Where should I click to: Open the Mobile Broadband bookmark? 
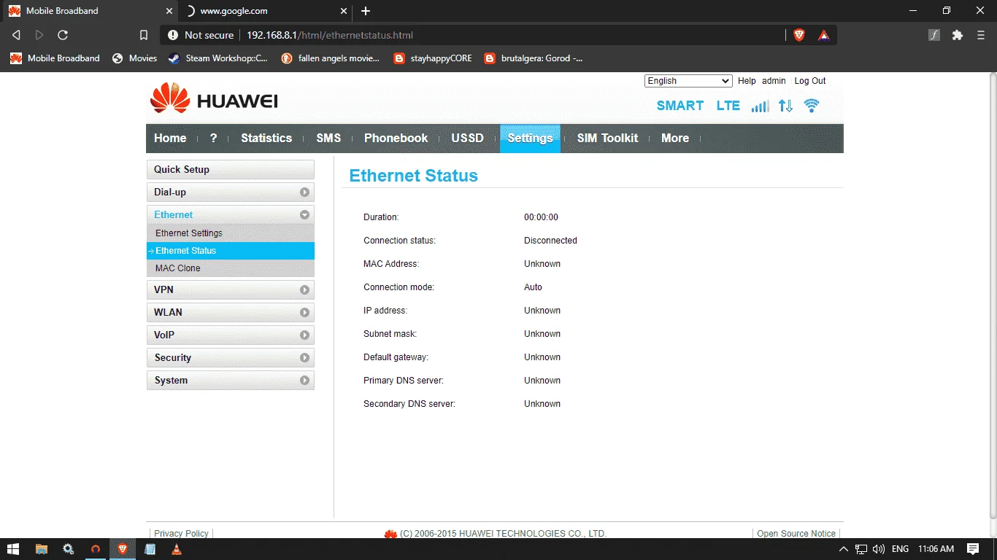pyautogui.click(x=55, y=58)
